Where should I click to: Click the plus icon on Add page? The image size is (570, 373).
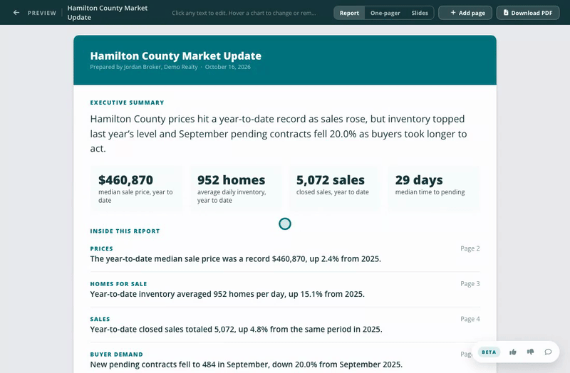pyautogui.click(x=453, y=13)
